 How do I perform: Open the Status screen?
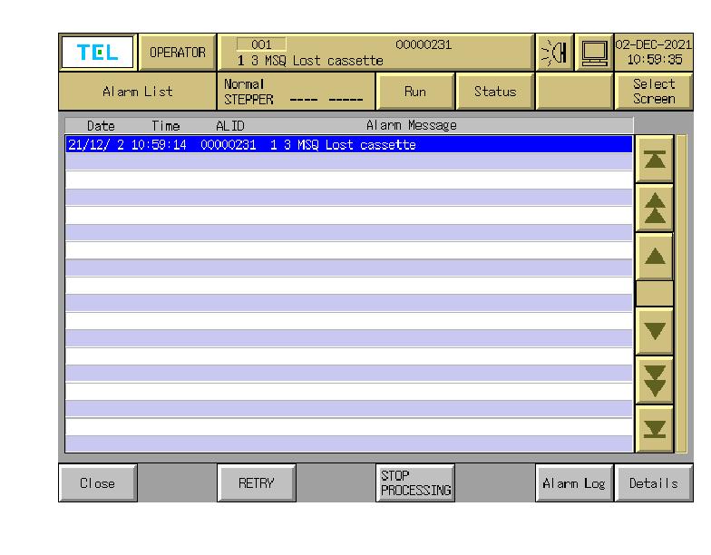point(494,92)
